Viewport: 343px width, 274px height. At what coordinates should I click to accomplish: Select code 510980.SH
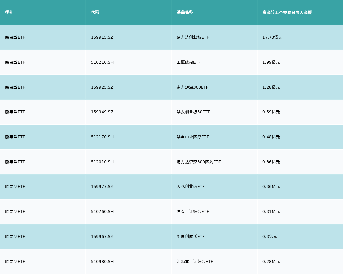click(x=102, y=262)
